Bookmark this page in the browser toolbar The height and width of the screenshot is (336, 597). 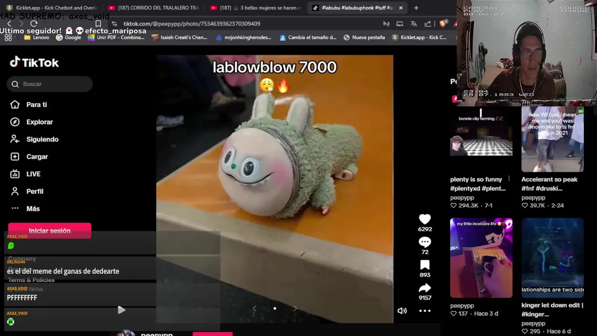[98, 24]
